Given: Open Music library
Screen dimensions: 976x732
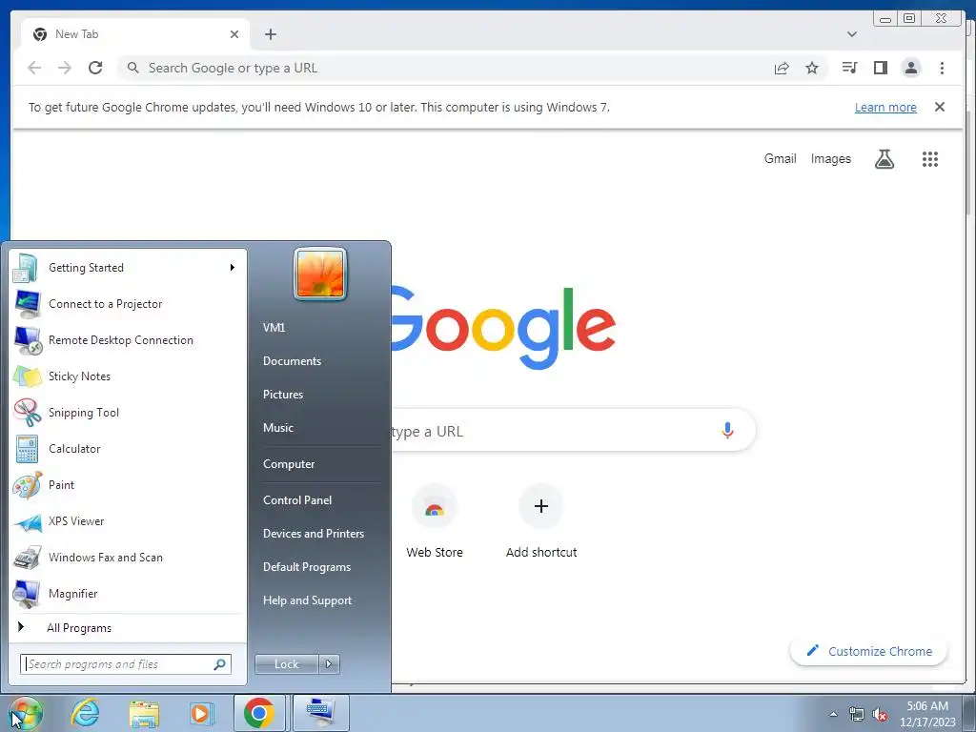Looking at the screenshot, I should coord(278,428).
